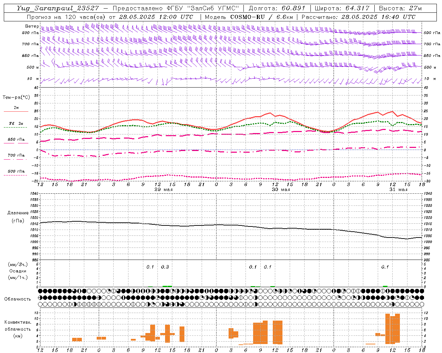Viewport: 442px width, 353px height.
Task: Select the Высота: 27м header entry
Action: point(400,8)
